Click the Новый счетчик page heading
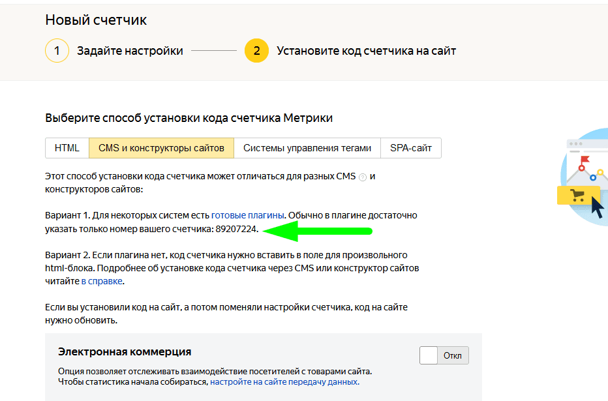The width and height of the screenshot is (608, 401). coord(96,20)
